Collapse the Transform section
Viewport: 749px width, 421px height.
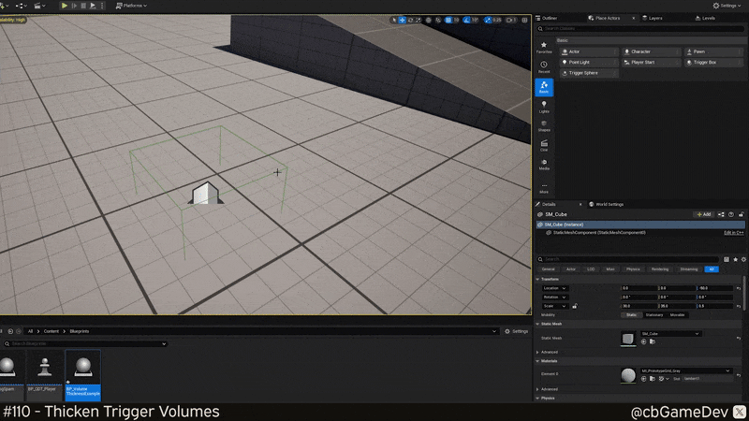click(537, 279)
